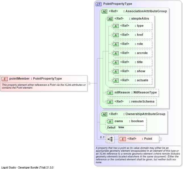
Task: Click the PointPropertyType documentation paragraph
Action: click(138, 155)
